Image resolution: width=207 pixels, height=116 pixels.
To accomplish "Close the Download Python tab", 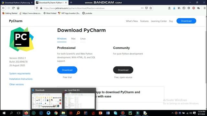I will pyautogui.click(x=32, y=3).
